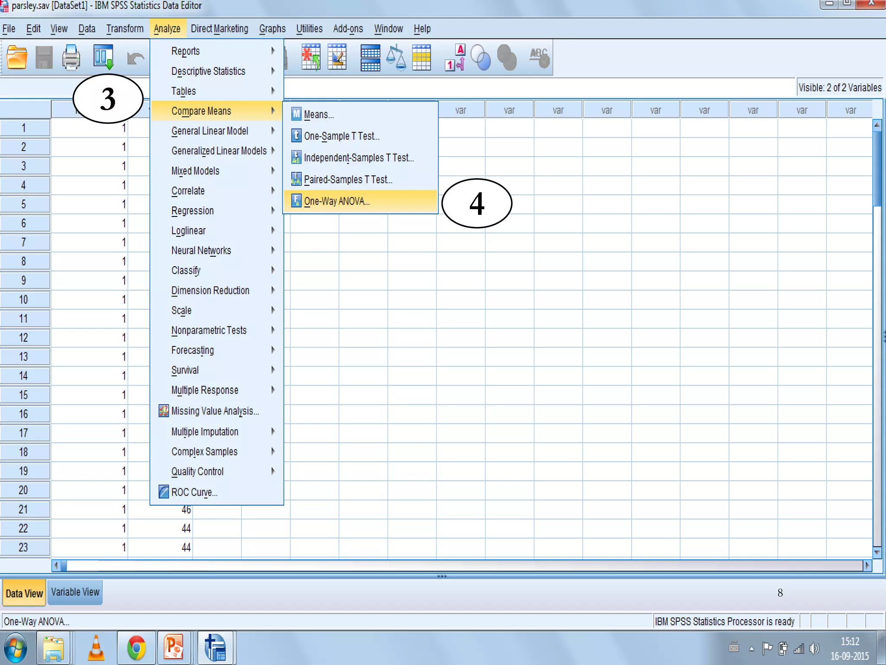The width and height of the screenshot is (886, 665).
Task: Click the Select Cases toolbar icon
Action: tap(421, 57)
